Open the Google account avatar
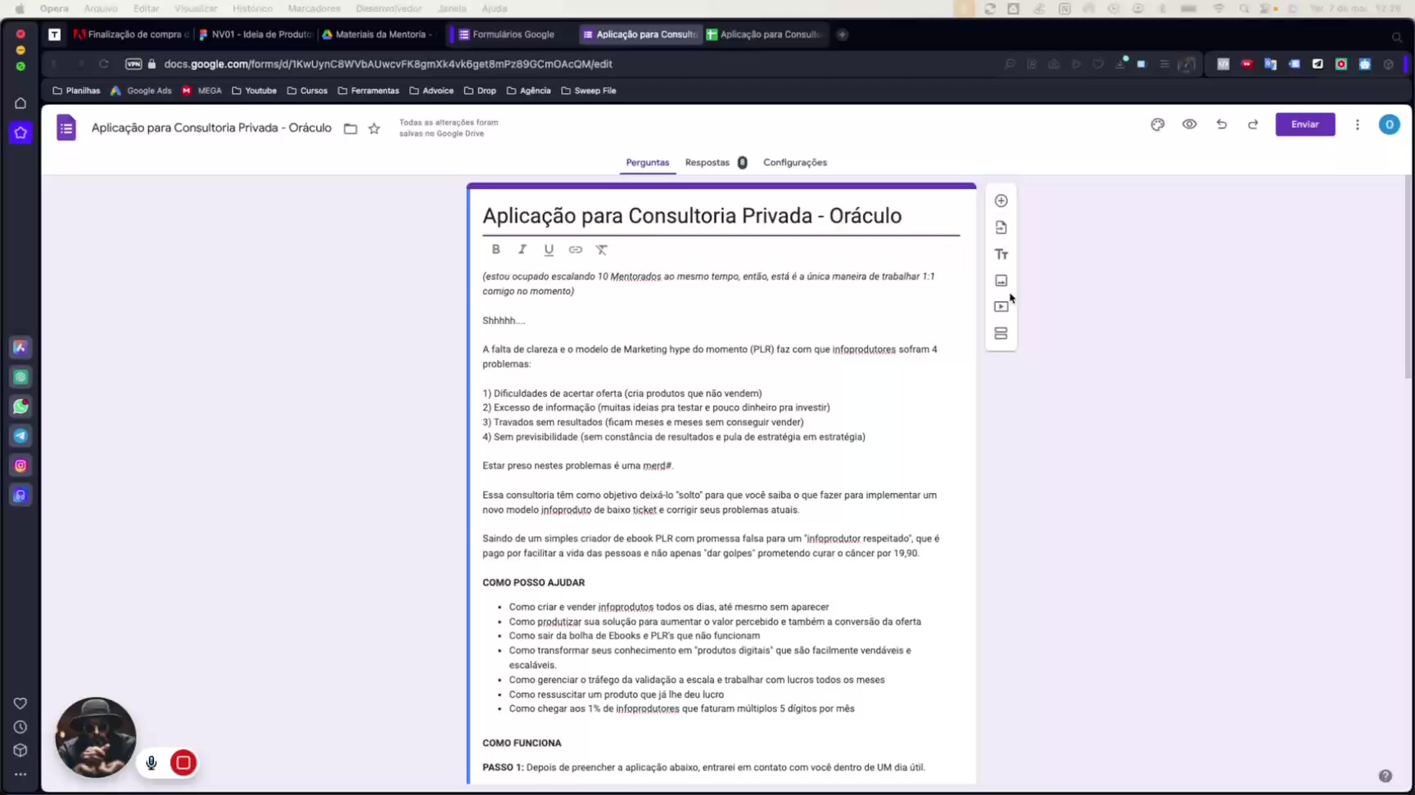Image resolution: width=1415 pixels, height=795 pixels. (x=1389, y=124)
